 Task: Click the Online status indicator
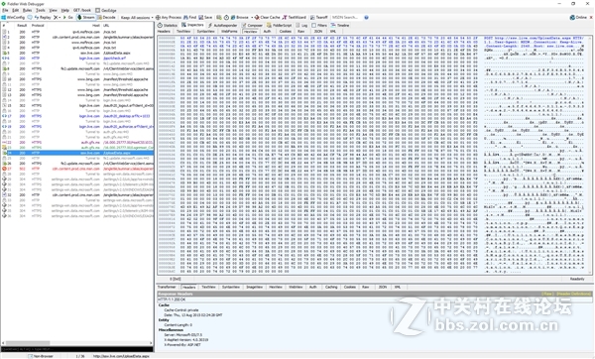pyautogui.click(x=578, y=18)
